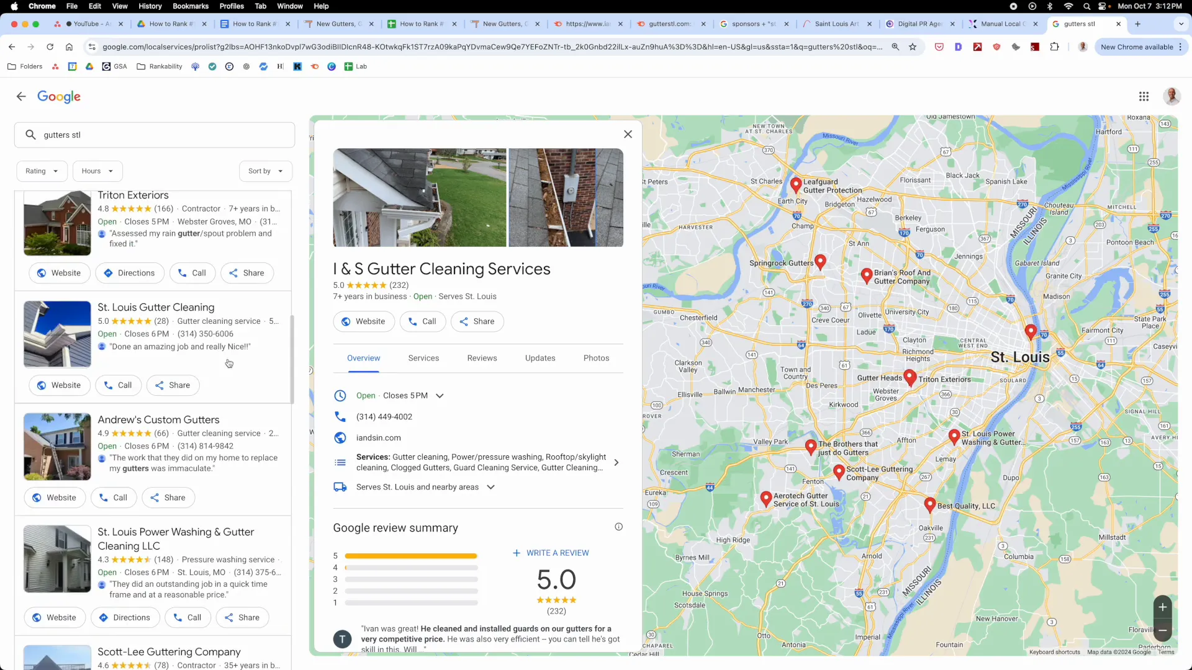Open new Chrome tab with plus icon
The height and width of the screenshot is (670, 1192).
click(1137, 24)
